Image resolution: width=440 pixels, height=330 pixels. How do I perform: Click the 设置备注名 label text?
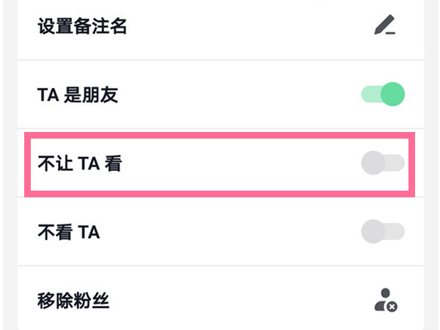coord(82,28)
